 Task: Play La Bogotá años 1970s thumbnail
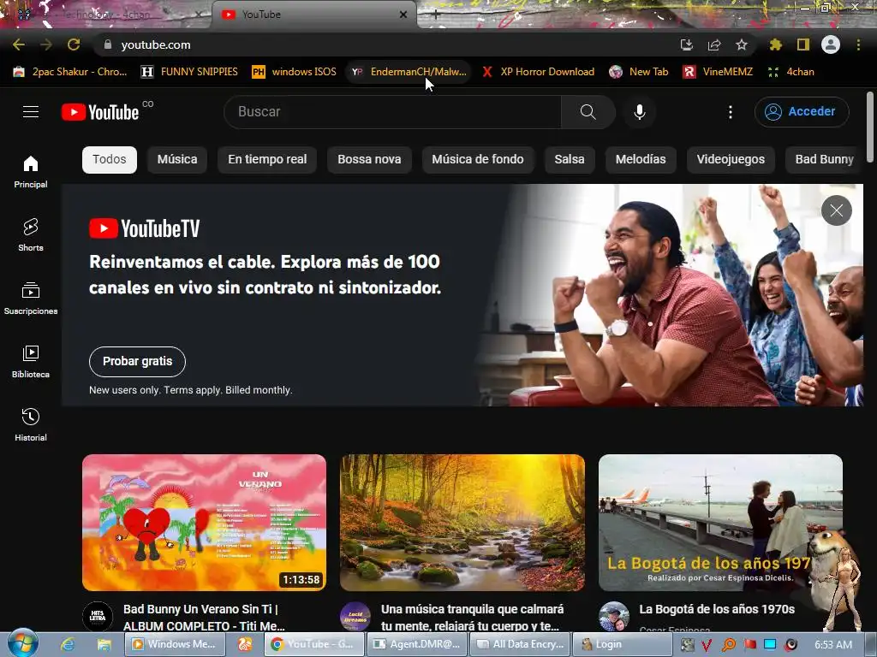720,523
